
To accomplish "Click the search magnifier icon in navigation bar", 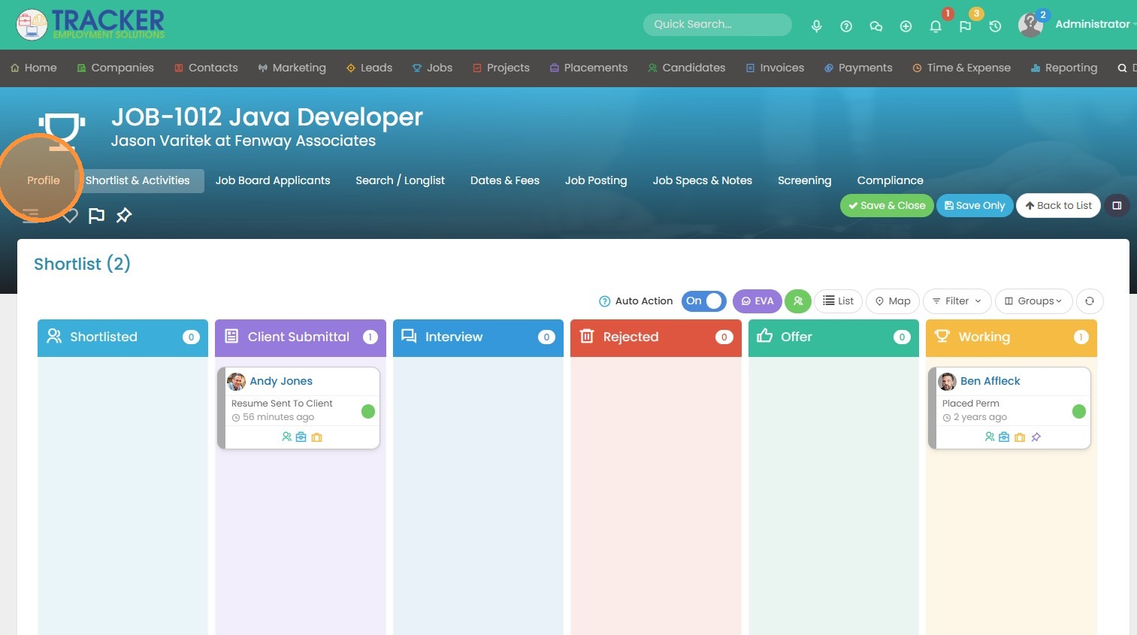I will [1122, 68].
